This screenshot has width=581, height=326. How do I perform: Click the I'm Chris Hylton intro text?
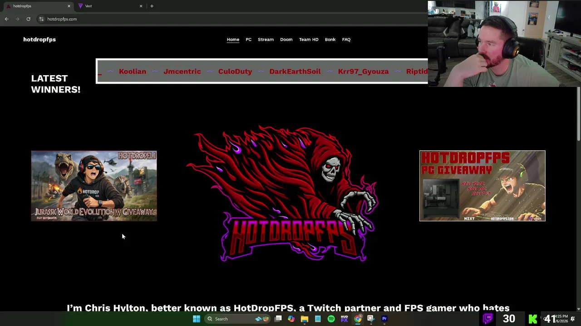click(288, 308)
